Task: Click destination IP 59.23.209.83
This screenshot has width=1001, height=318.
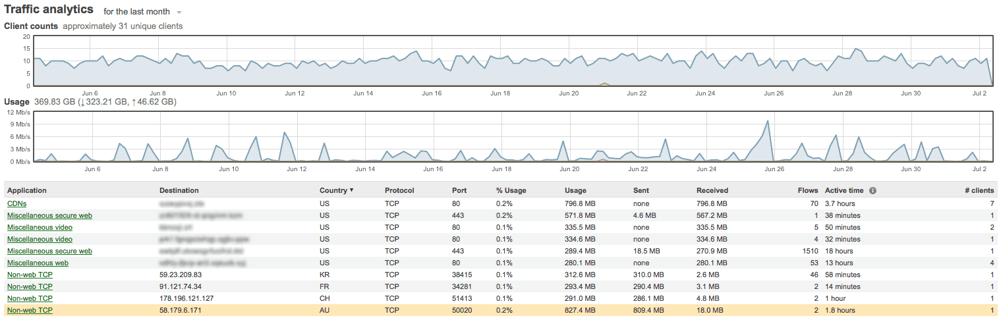Action: tap(181, 275)
